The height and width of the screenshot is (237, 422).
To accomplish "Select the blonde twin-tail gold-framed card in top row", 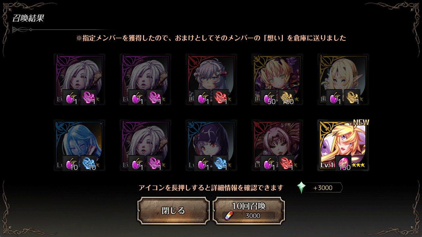I will 277,80.
